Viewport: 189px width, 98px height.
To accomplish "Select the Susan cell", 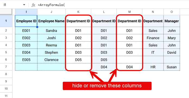I will 172,67.
